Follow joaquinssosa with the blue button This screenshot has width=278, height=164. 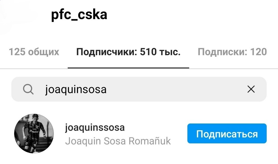(227, 133)
